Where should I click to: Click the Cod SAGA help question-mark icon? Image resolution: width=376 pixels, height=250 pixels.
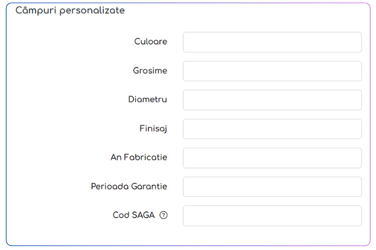tap(164, 215)
